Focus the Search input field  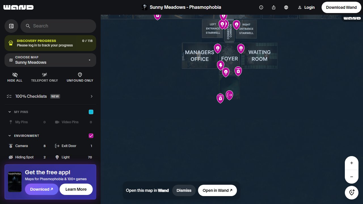tap(58, 26)
